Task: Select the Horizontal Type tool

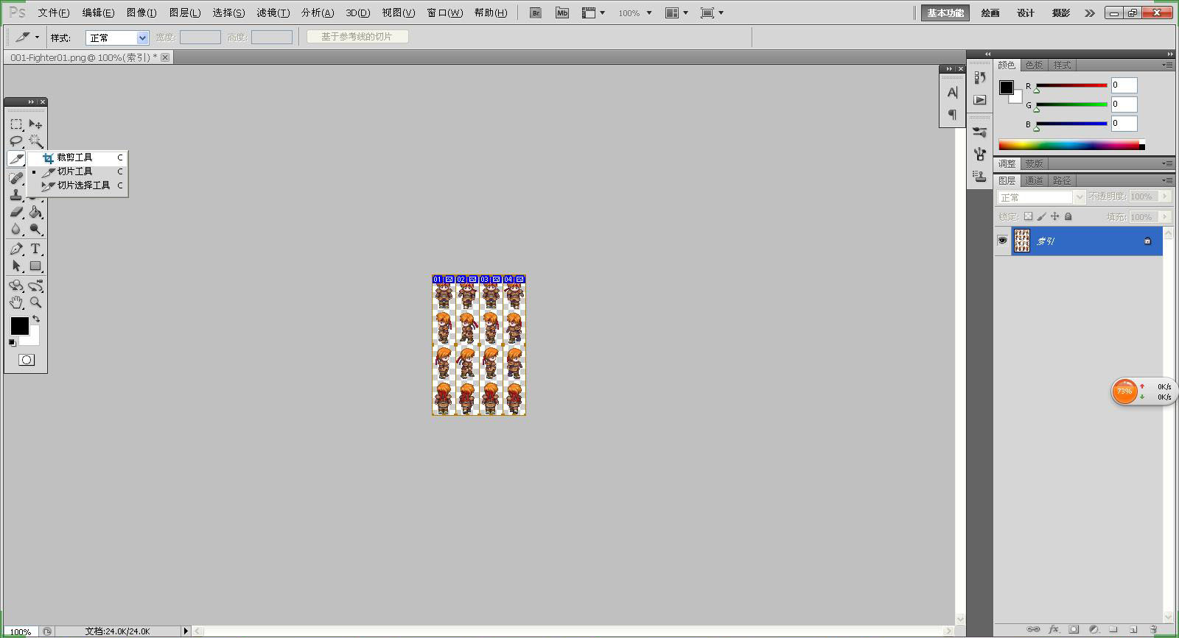Action: coord(35,249)
